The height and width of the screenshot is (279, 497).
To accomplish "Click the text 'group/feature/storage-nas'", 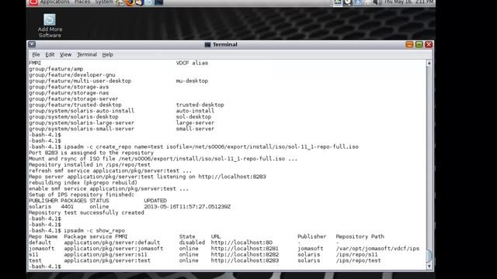I will pos(69,93).
